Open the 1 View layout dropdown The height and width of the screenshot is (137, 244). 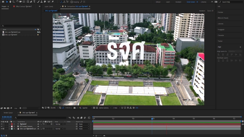[x=116, y=108]
